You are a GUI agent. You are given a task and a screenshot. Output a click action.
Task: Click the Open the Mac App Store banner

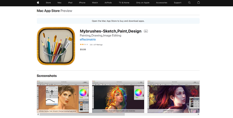(118, 21)
